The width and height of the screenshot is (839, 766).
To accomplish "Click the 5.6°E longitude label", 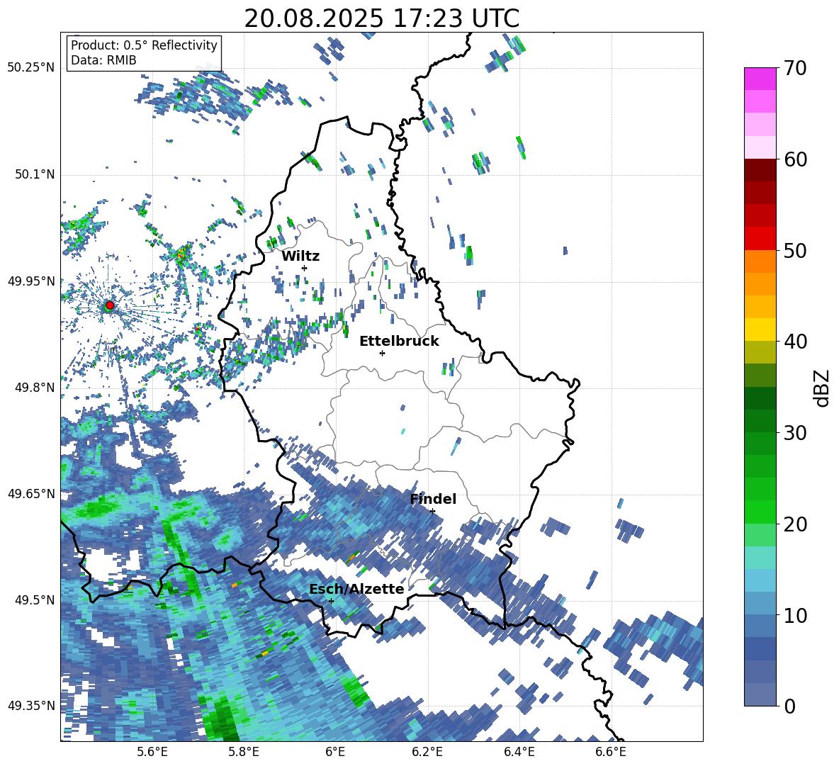I will [x=152, y=753].
